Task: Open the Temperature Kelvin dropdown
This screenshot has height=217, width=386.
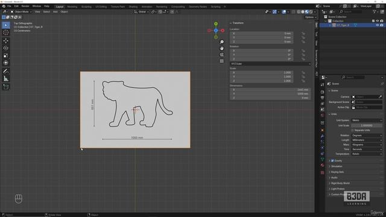Action: [367, 154]
